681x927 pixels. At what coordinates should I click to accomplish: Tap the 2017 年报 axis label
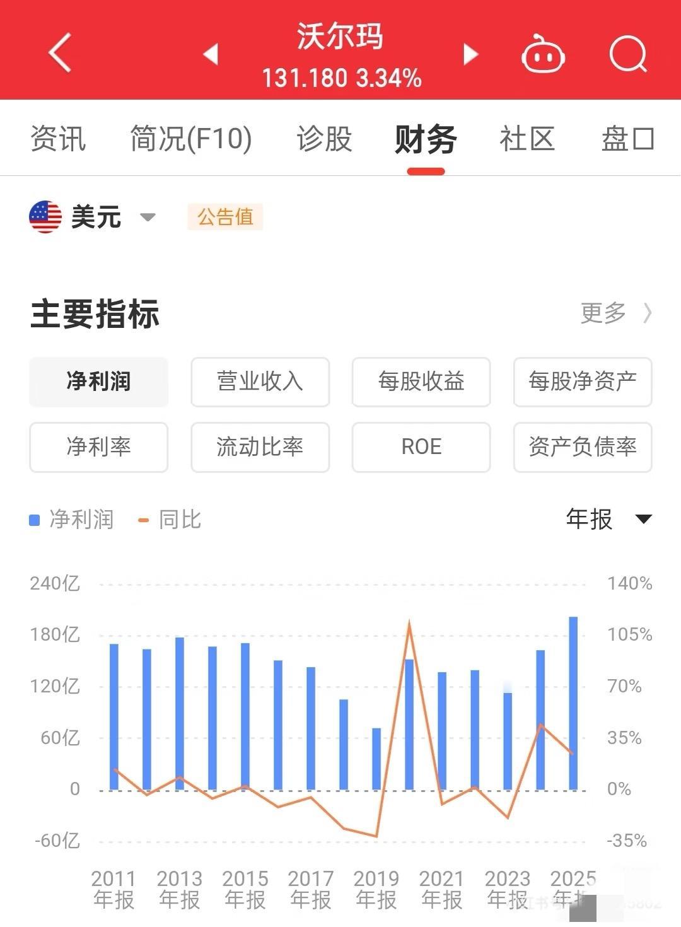coord(311,889)
